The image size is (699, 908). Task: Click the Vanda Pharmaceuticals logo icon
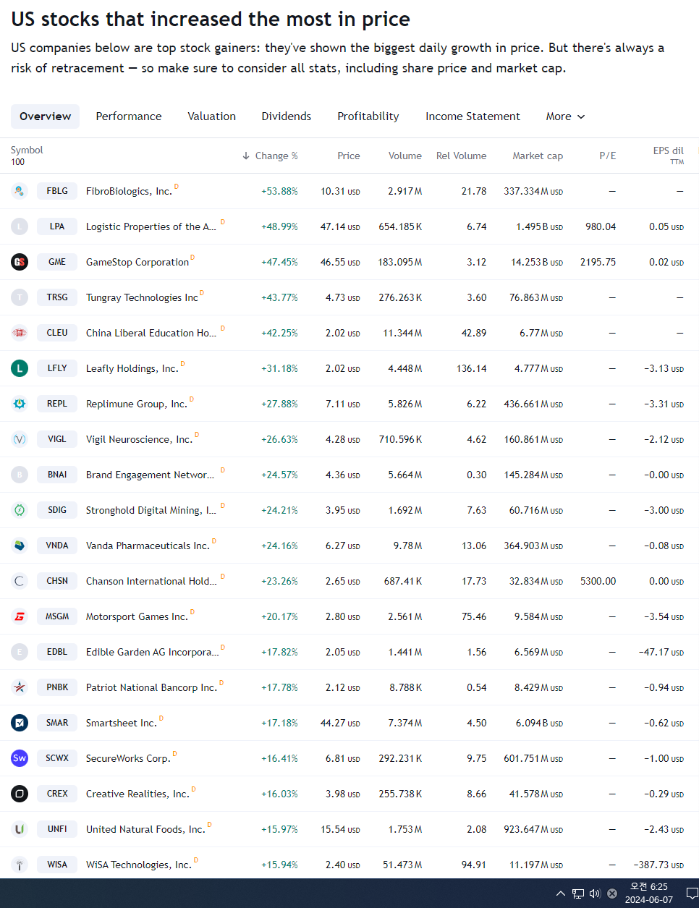(20, 546)
